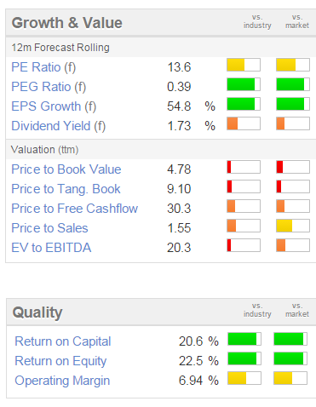The image size is (316, 407).
Task: Open the EV to EBITDA link
Action: click(x=51, y=248)
